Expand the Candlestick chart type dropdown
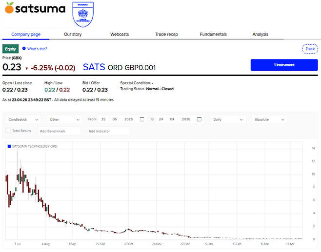321x252 pixels. tap(24, 119)
